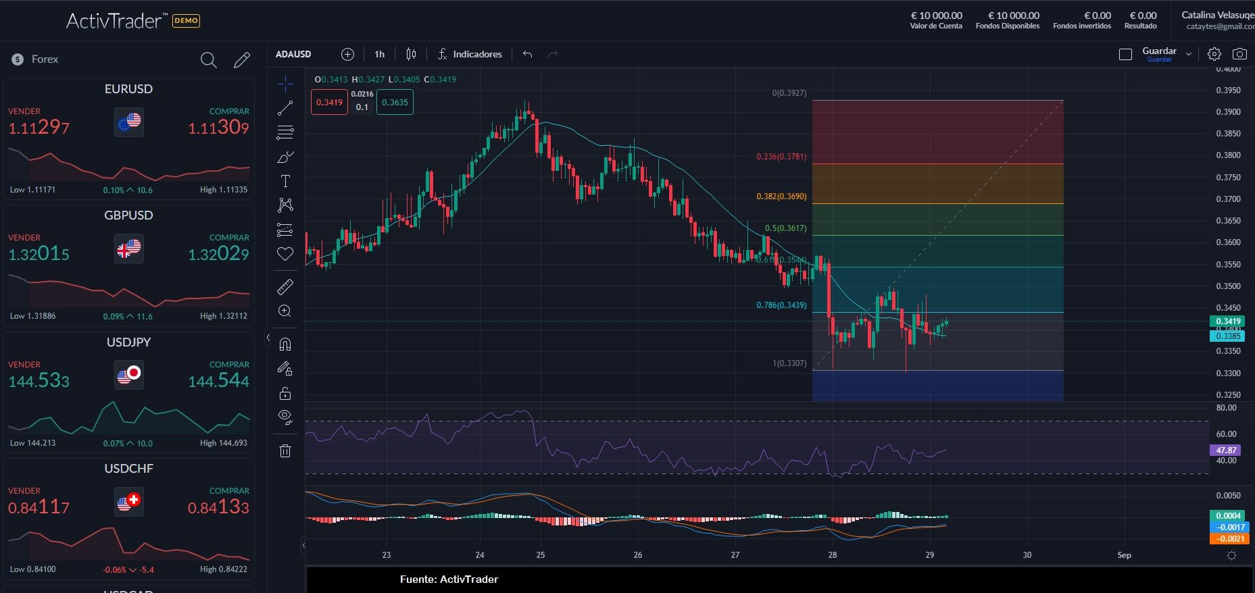Hide all drawings with the eye icon
The width and height of the screenshot is (1255, 593).
click(x=285, y=417)
